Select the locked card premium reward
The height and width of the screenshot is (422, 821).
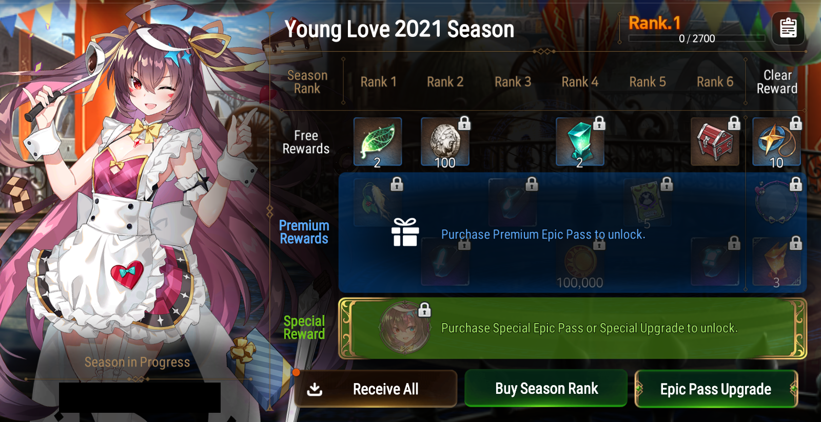tap(647, 202)
